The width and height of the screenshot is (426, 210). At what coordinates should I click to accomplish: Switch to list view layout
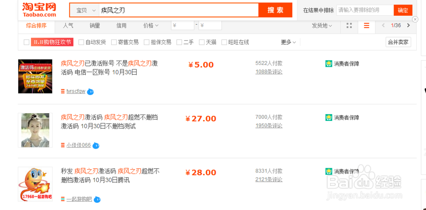366,26
